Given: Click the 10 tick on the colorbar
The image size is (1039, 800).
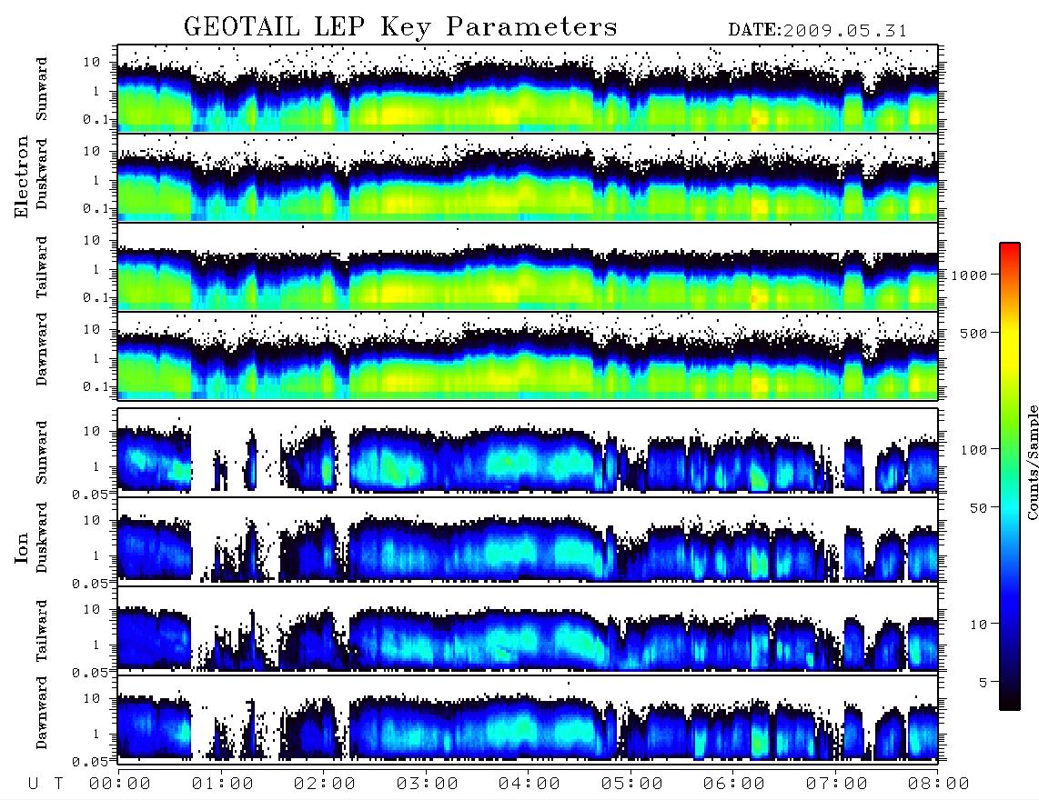Looking at the screenshot, I should point(978,625).
